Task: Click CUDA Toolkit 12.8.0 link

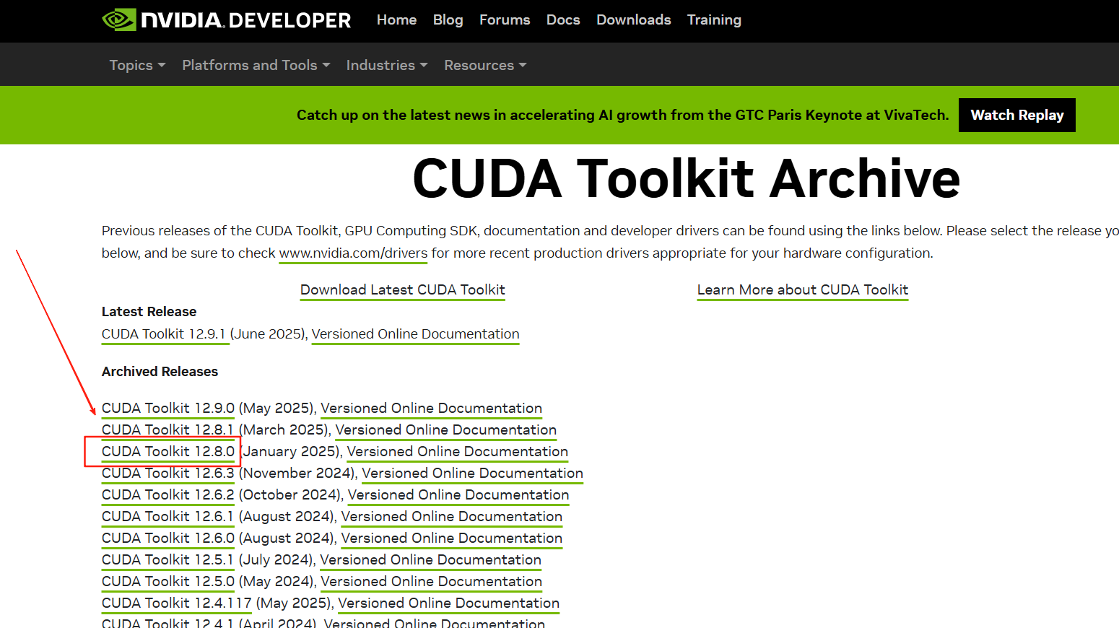Action: [x=168, y=452]
